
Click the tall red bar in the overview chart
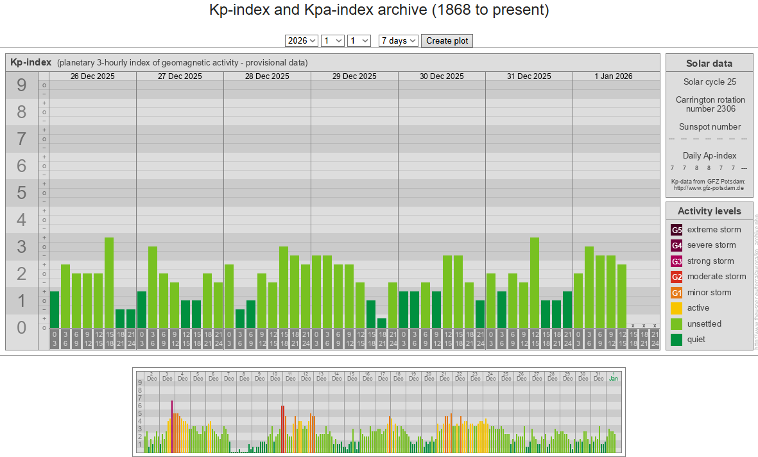[172, 426]
